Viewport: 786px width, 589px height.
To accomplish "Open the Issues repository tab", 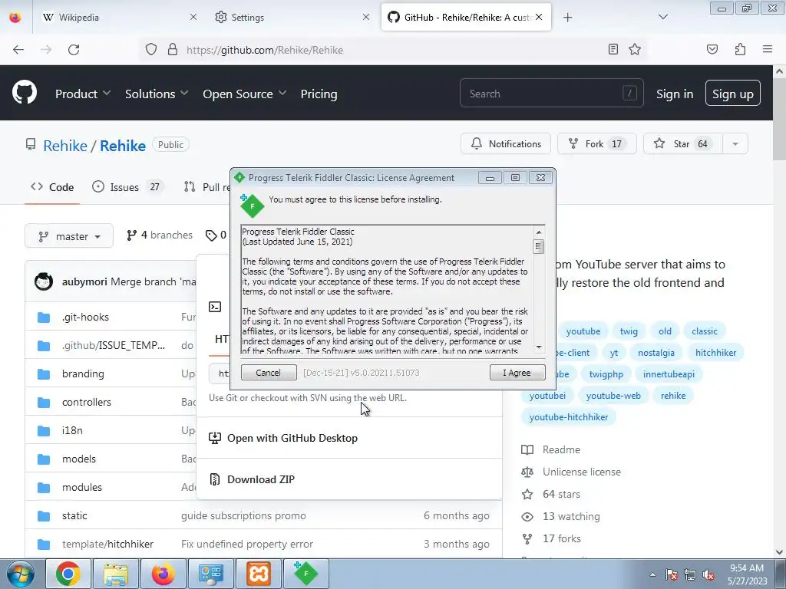I will pos(128,187).
